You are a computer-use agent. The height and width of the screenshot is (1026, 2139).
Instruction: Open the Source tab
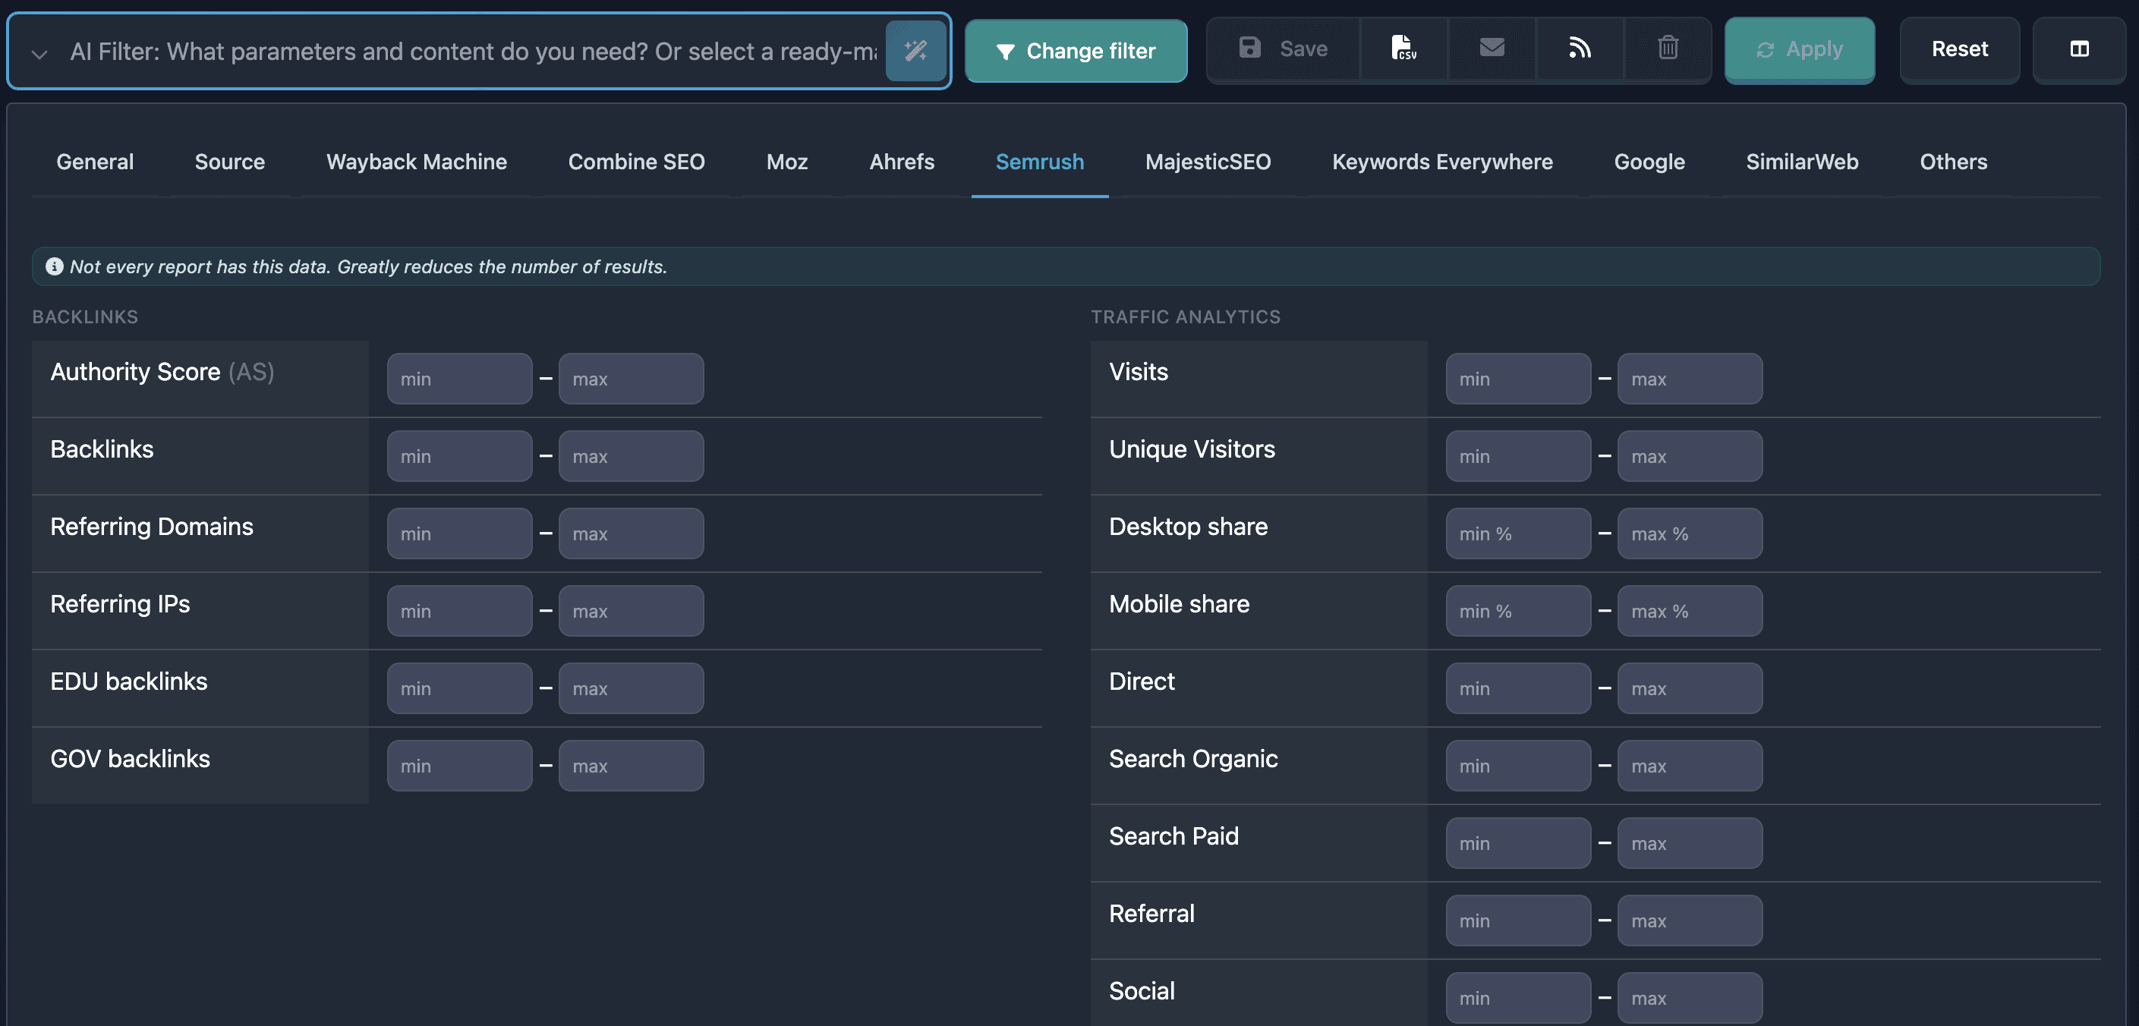click(x=230, y=162)
